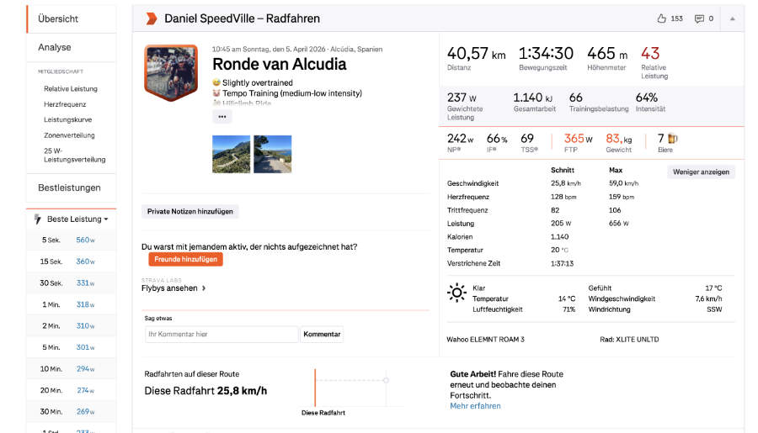
Task: Open the Analyse section
Action: (55, 47)
